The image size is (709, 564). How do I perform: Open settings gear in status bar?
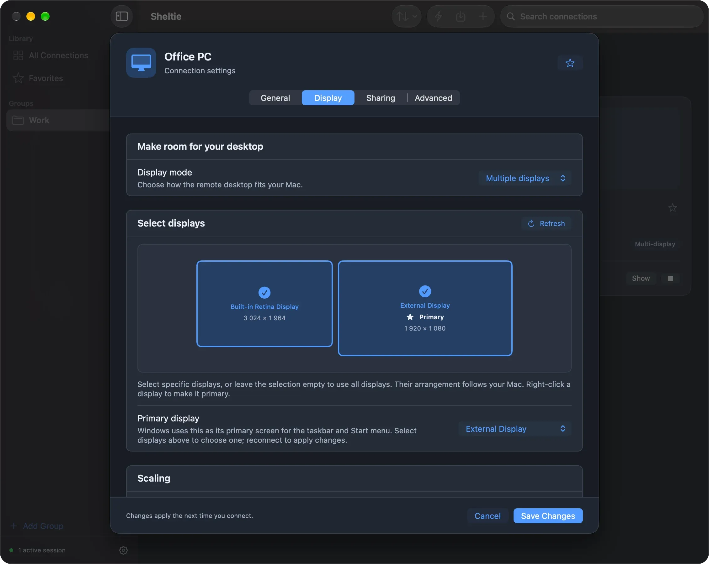click(123, 550)
